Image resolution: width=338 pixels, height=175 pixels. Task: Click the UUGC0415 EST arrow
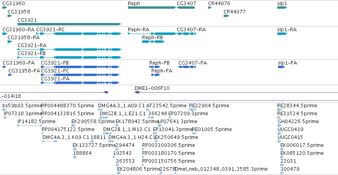click(279, 141)
